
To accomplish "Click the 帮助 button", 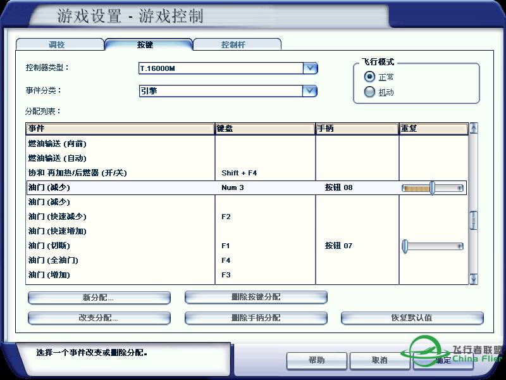I will [316, 360].
